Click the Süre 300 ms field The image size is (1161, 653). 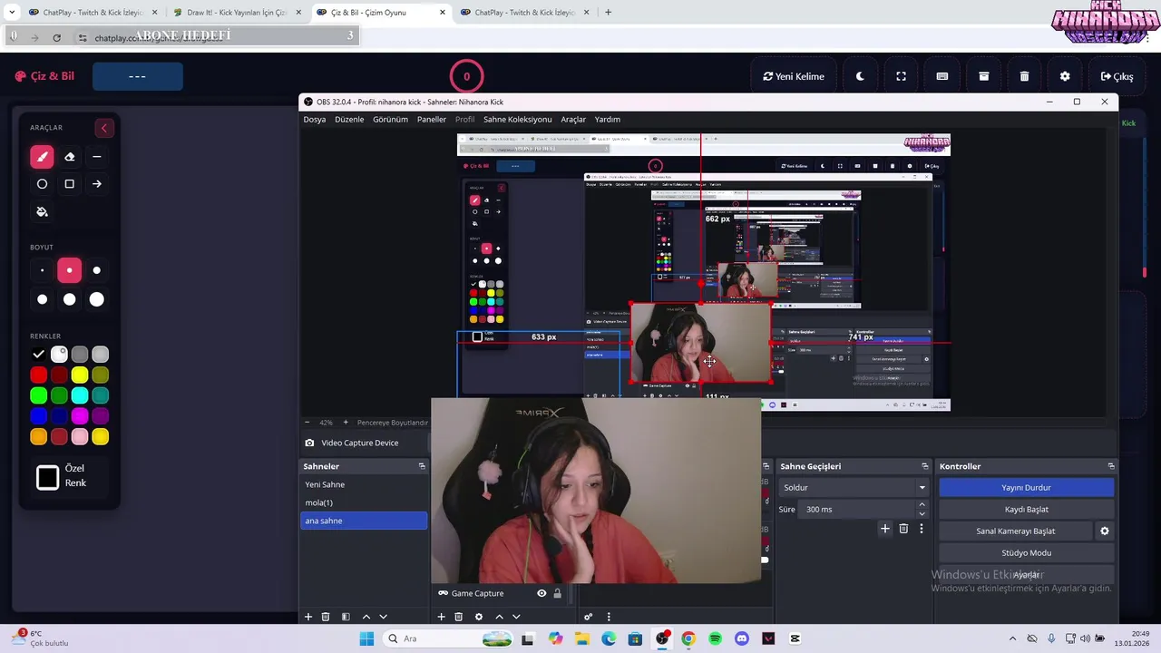(858, 510)
